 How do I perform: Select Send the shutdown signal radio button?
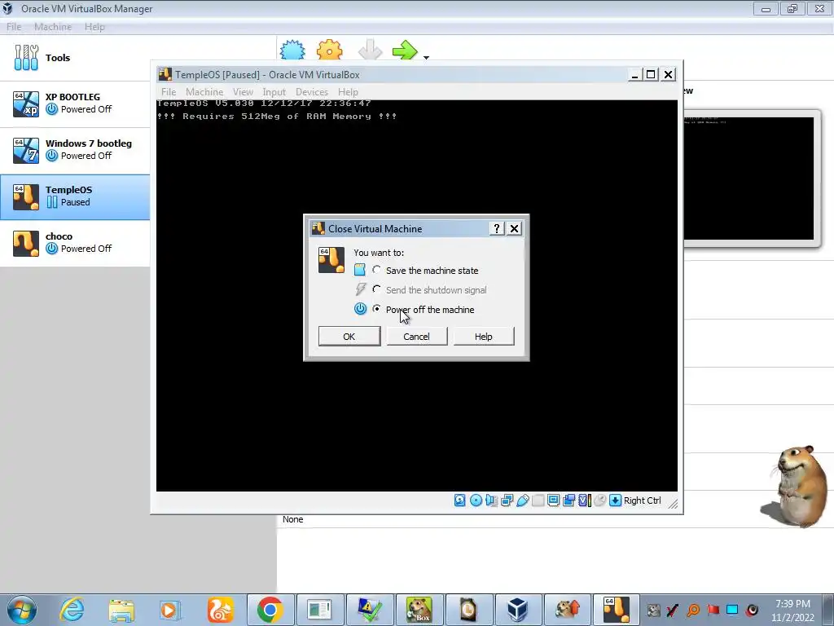pyautogui.click(x=376, y=289)
